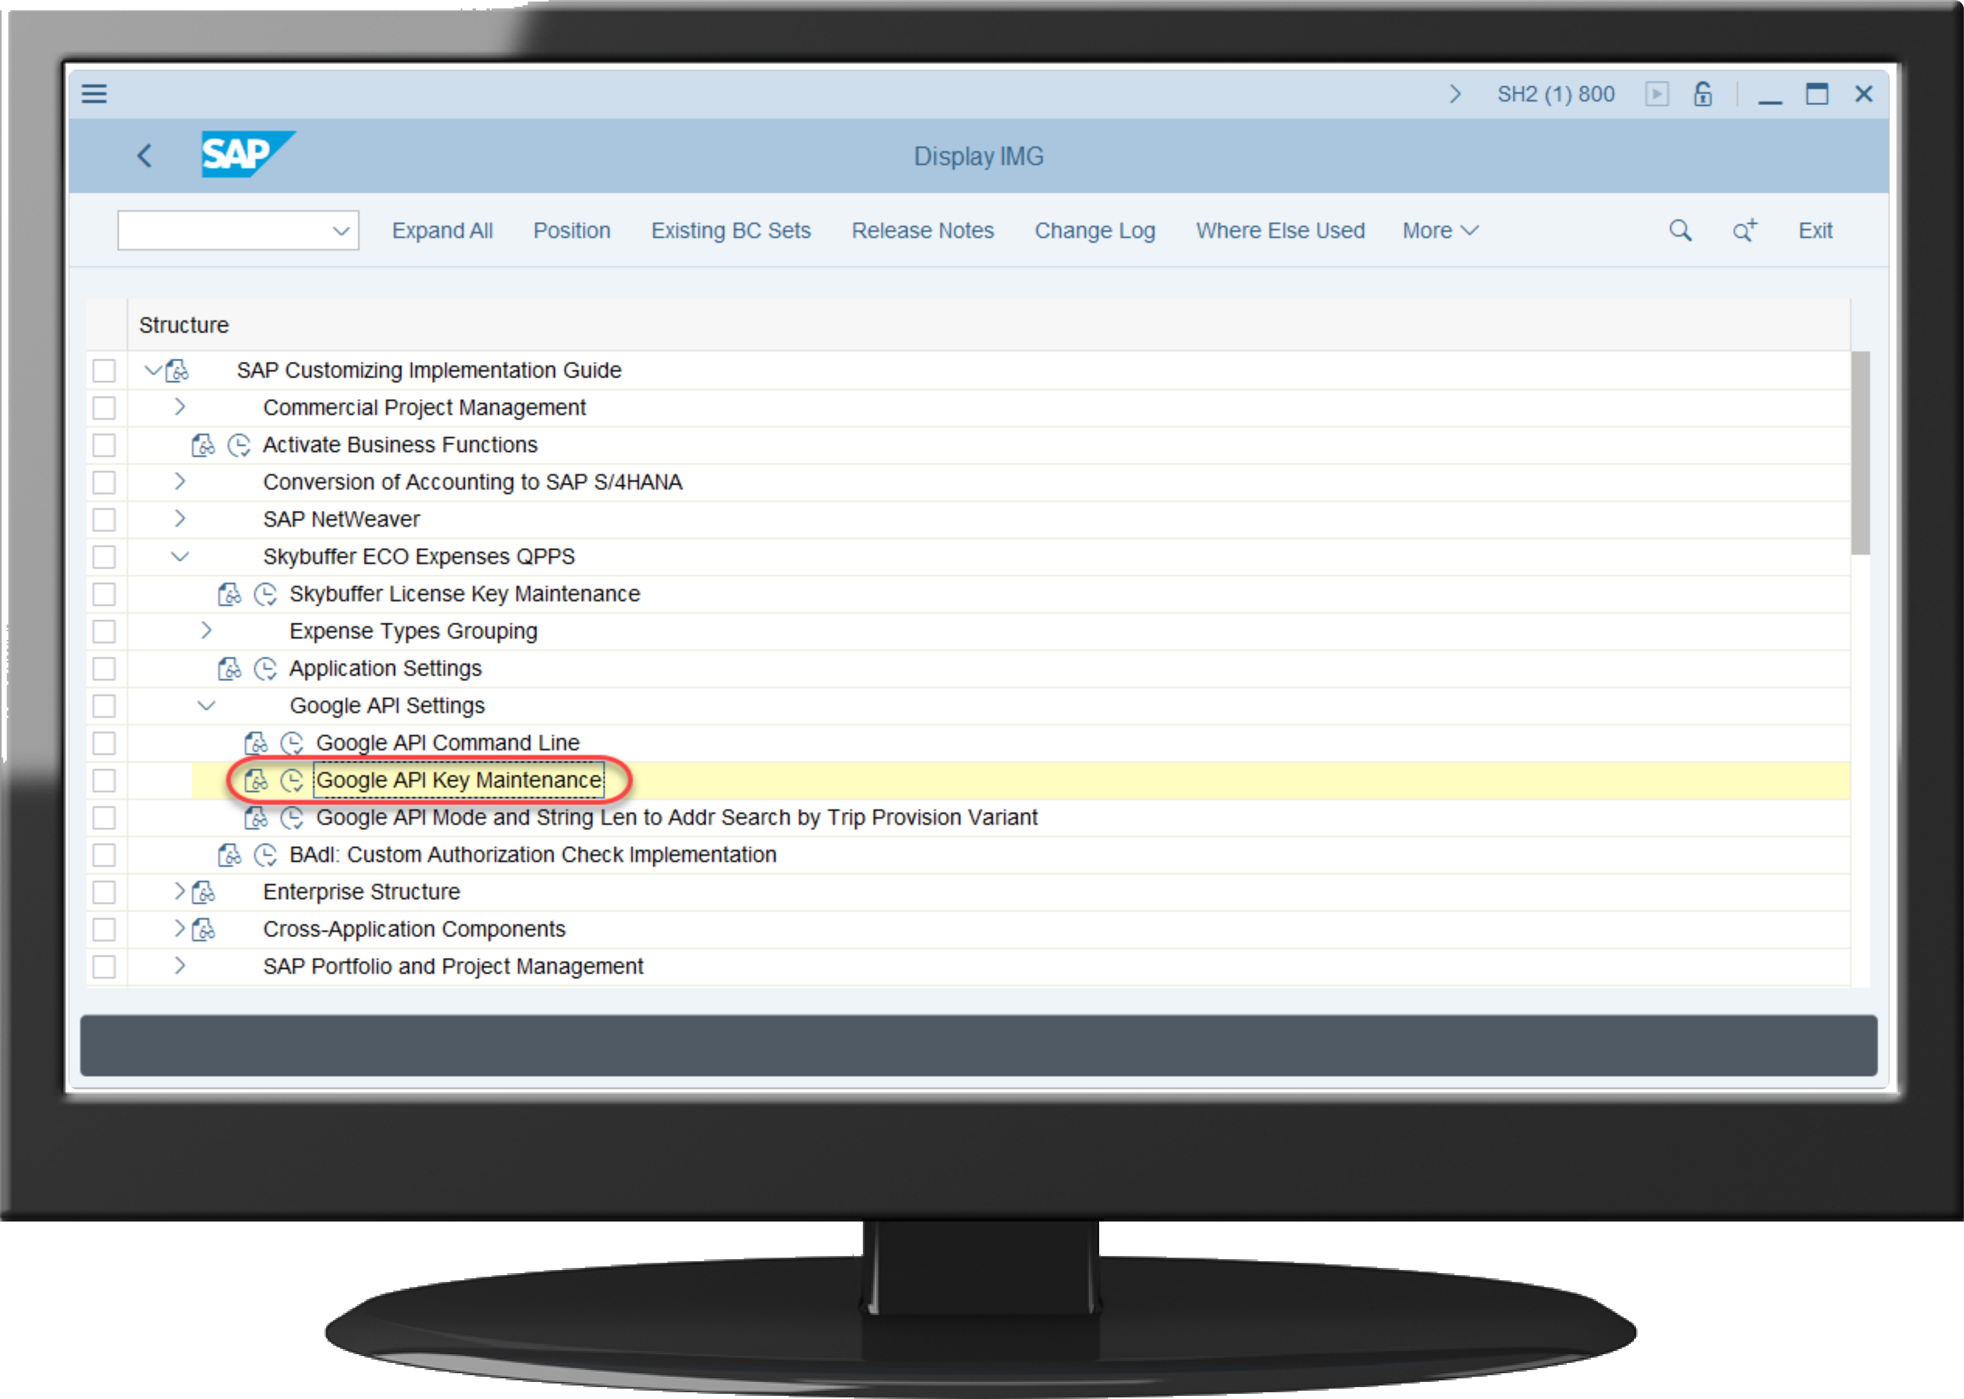The width and height of the screenshot is (1964, 1399).
Task: Execute activity icon for Google API Mode row
Action: pyautogui.click(x=292, y=817)
